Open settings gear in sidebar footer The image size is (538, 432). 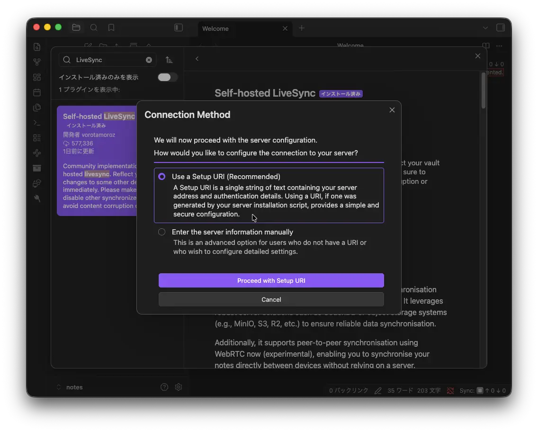coord(179,387)
